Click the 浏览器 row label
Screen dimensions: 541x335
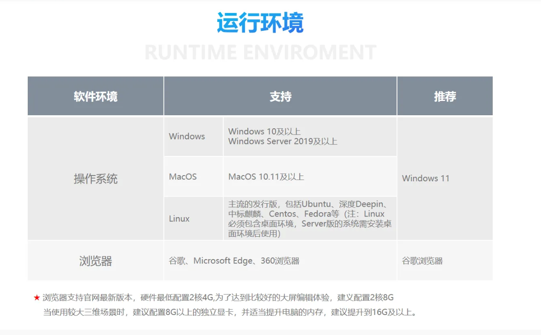click(96, 261)
